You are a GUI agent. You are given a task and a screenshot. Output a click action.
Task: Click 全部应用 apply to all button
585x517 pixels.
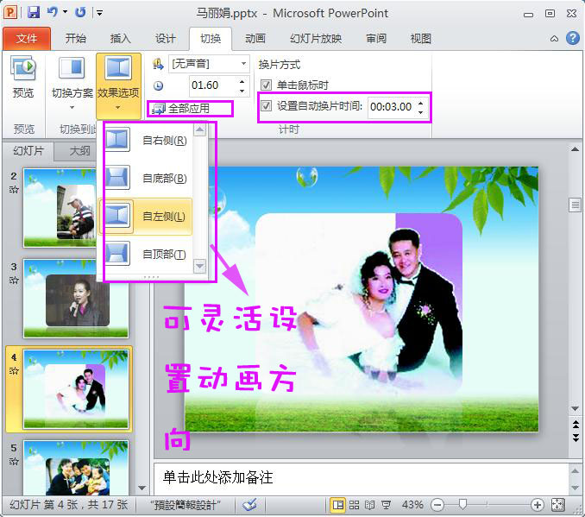click(181, 109)
